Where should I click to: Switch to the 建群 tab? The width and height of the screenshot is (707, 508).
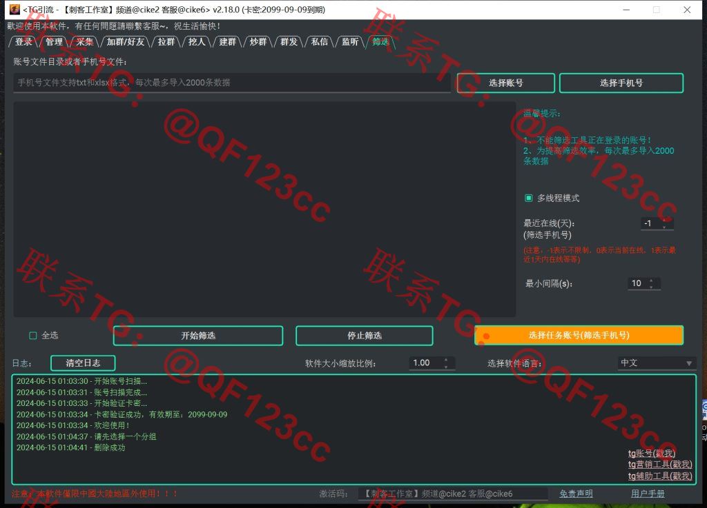227,42
